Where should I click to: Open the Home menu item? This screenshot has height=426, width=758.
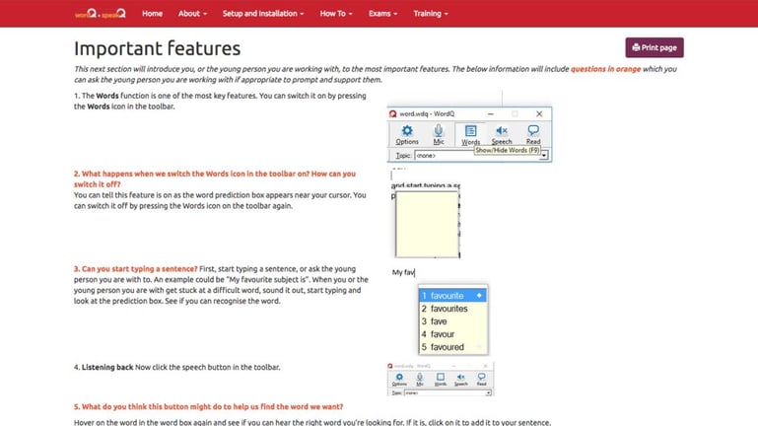click(x=152, y=14)
